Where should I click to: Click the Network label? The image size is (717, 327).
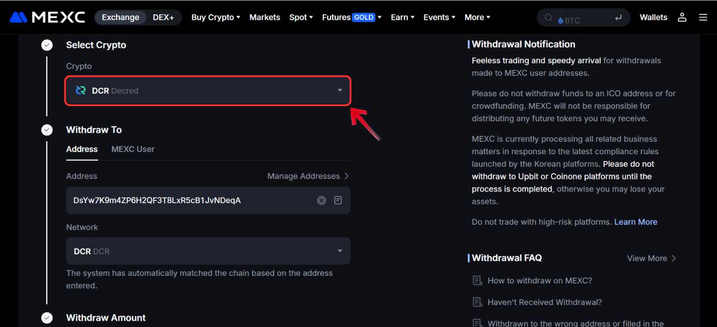point(82,227)
